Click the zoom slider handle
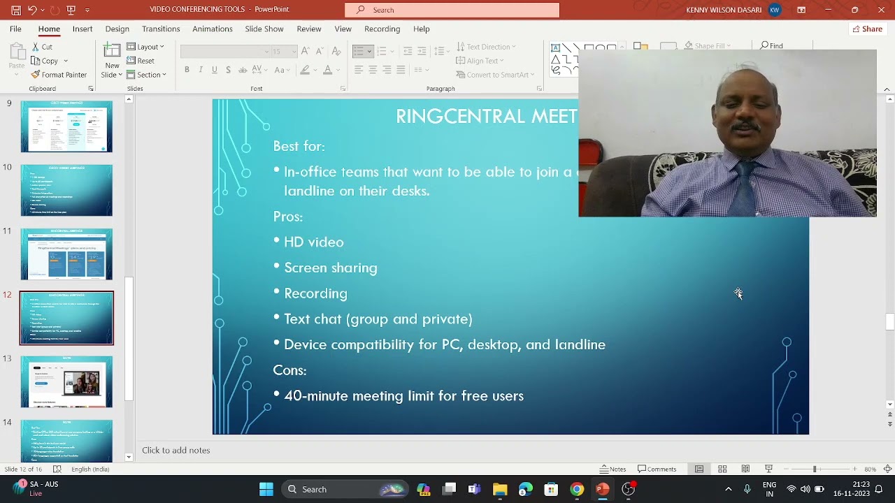The width and height of the screenshot is (895, 503). tap(815, 469)
